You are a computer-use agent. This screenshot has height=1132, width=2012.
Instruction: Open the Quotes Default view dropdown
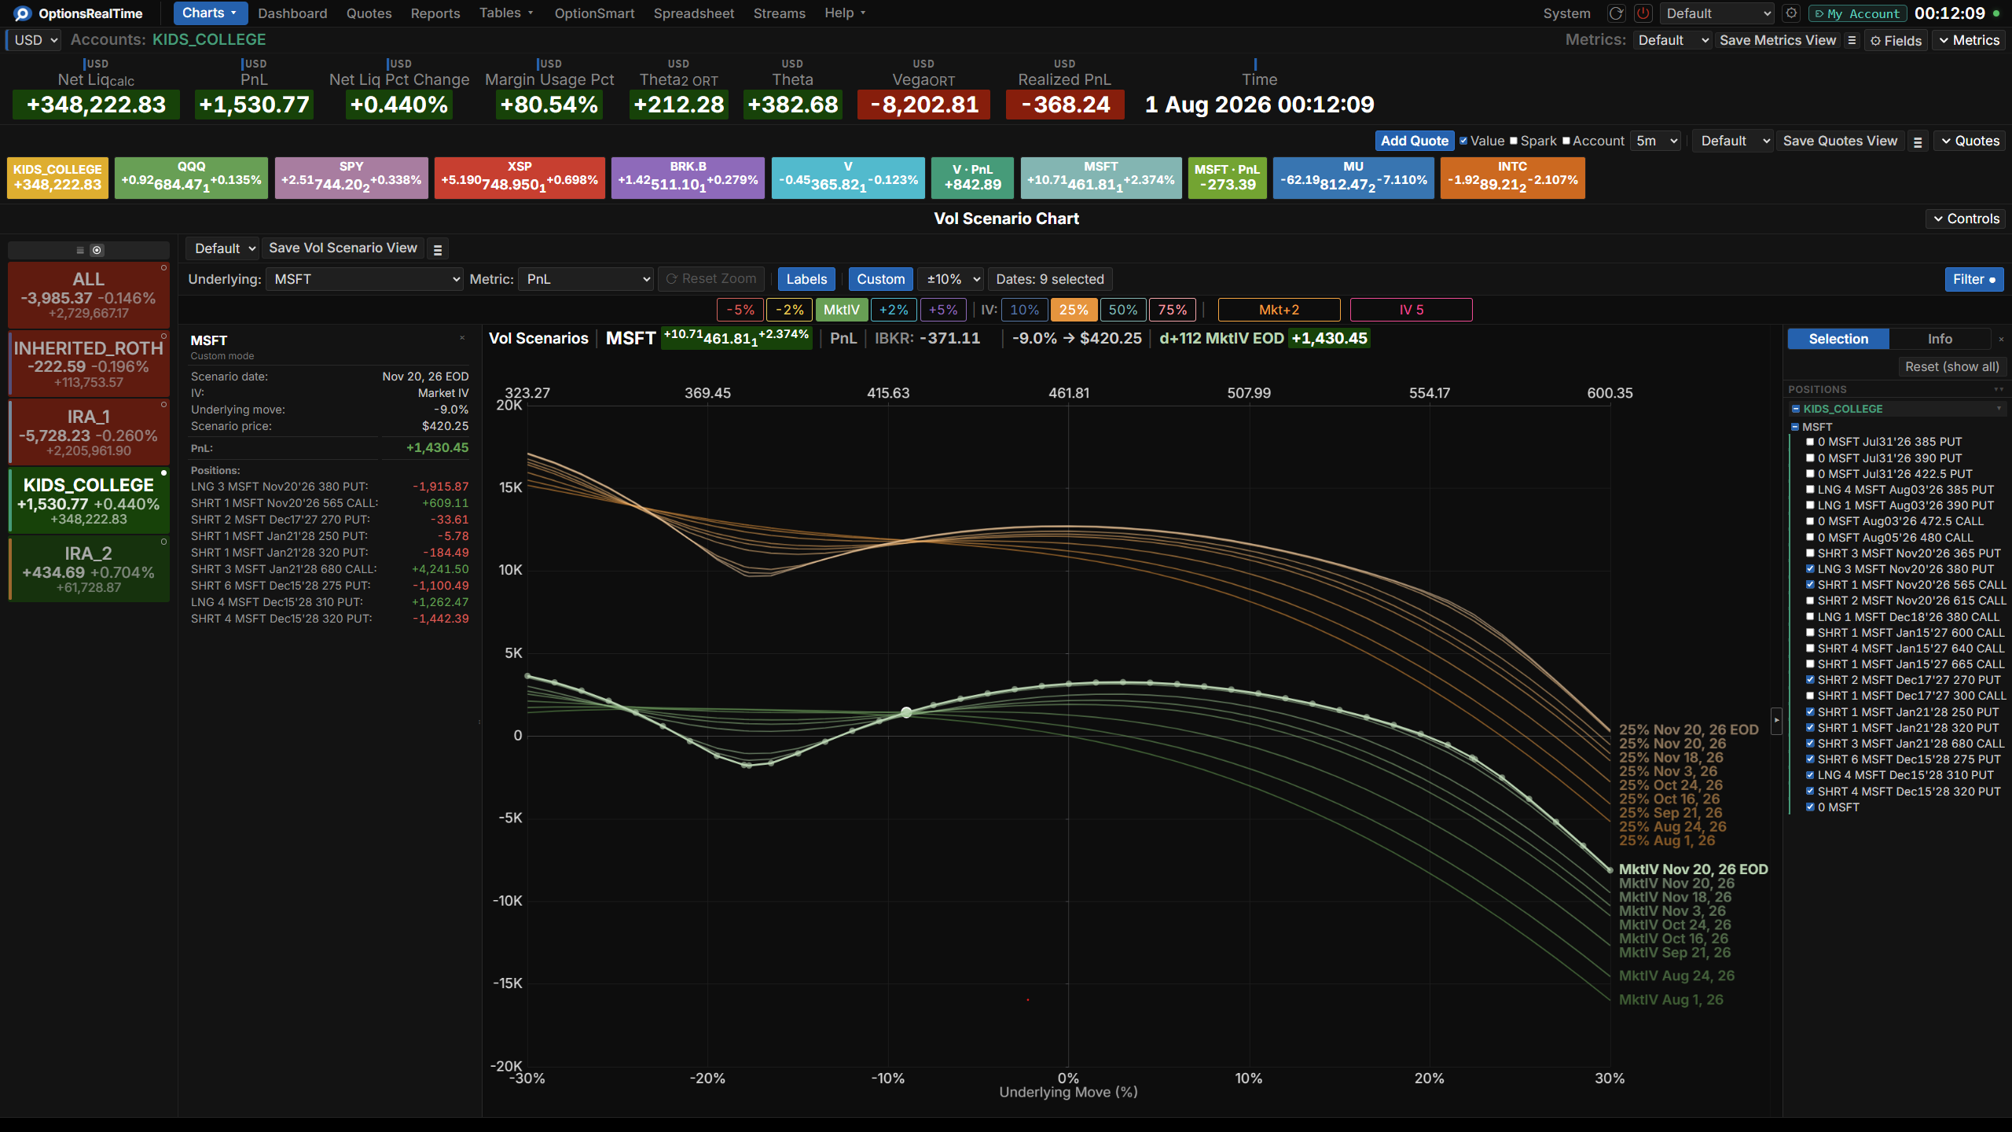[1735, 141]
